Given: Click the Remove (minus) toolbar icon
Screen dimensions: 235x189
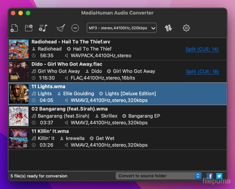Looking at the screenshot, I should tap(75, 28).
